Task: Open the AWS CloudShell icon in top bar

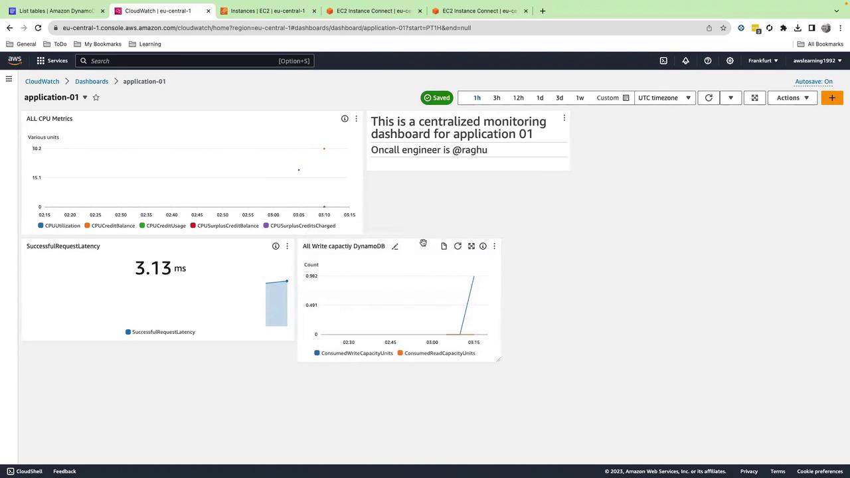Action: pos(663,60)
